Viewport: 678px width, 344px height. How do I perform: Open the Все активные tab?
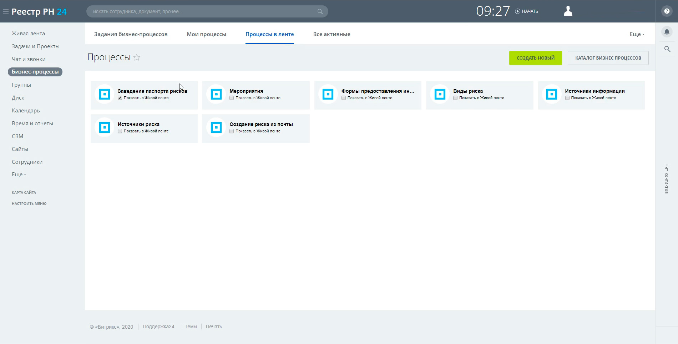[332, 34]
